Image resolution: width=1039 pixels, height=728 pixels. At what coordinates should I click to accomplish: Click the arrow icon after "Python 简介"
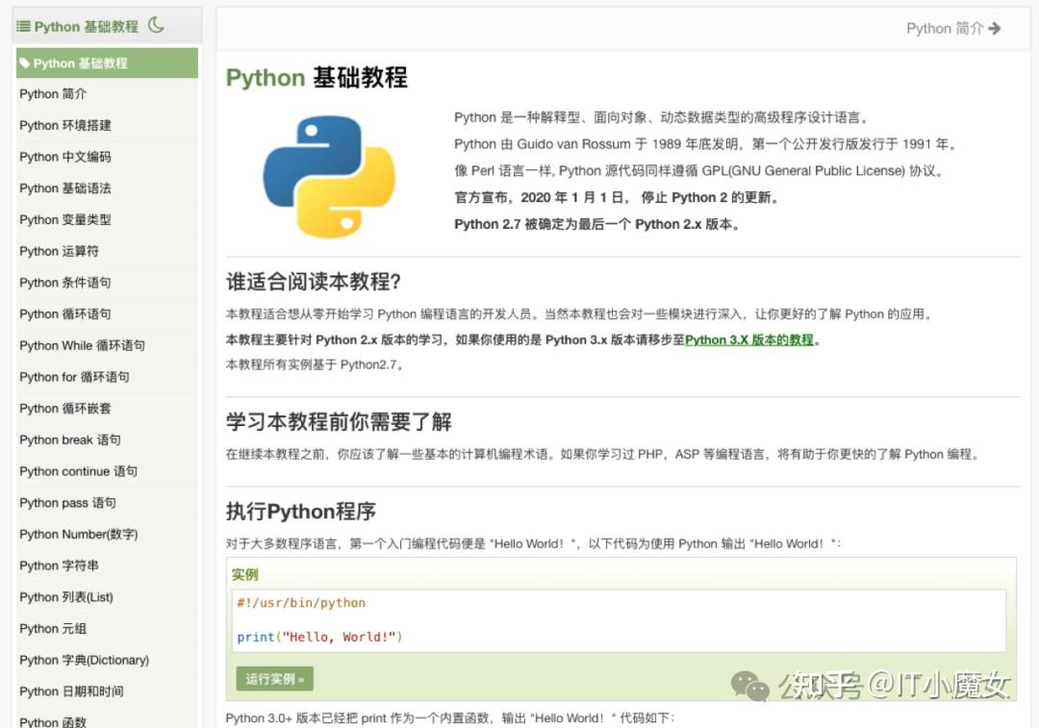996,29
